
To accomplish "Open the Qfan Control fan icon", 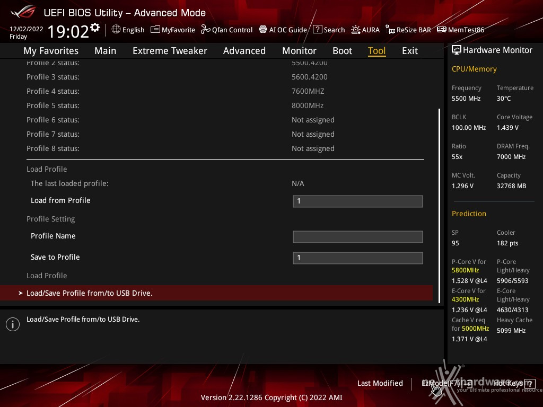I will (205, 30).
